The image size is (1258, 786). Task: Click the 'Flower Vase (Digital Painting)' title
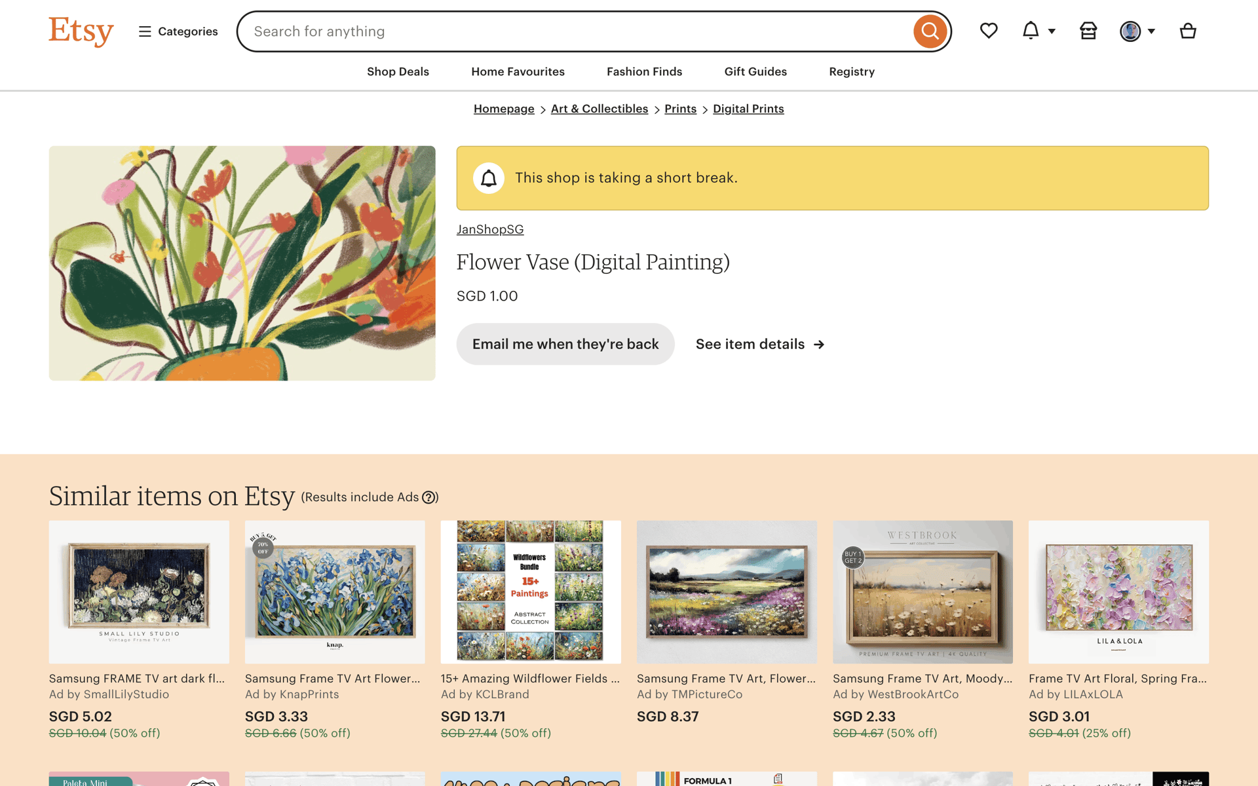pos(593,262)
